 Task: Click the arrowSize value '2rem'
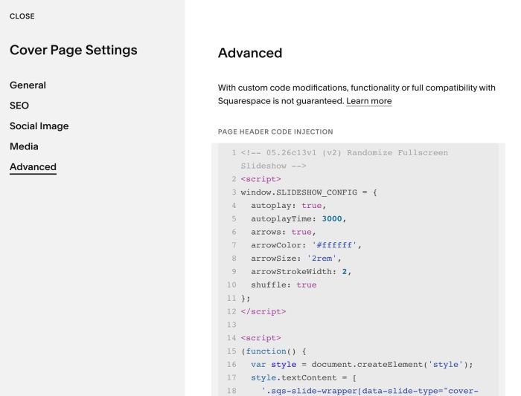(x=322, y=259)
